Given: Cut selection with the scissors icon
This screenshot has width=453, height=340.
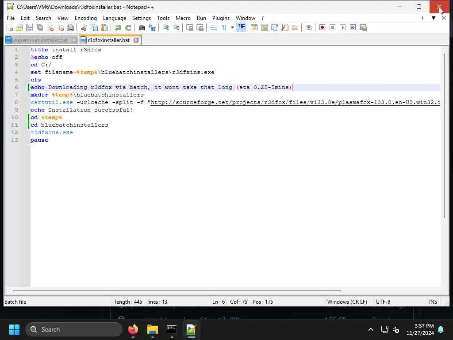Looking at the screenshot, I should tap(84, 27).
